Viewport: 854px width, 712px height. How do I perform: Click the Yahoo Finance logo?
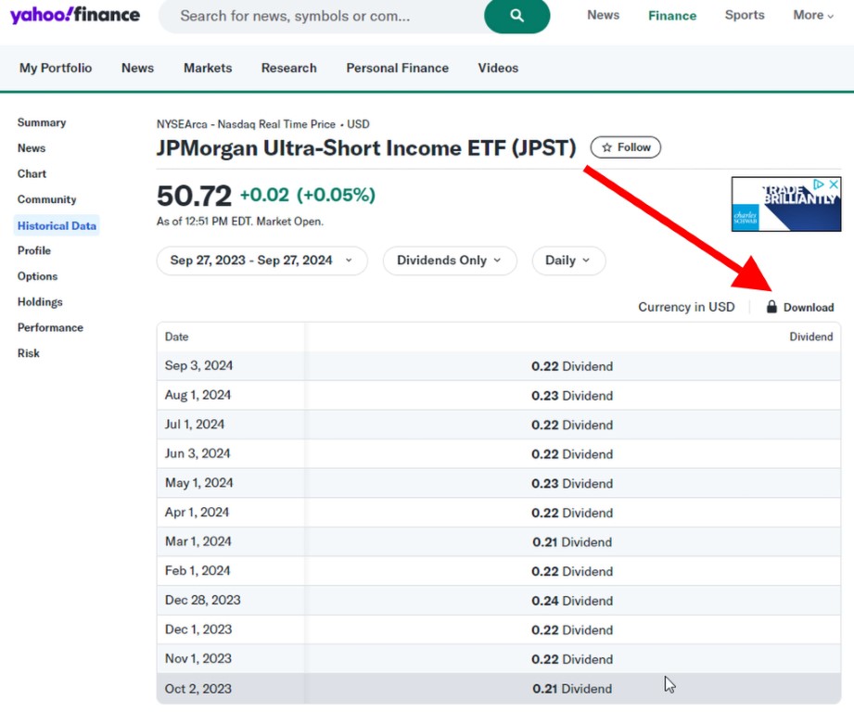tap(75, 15)
